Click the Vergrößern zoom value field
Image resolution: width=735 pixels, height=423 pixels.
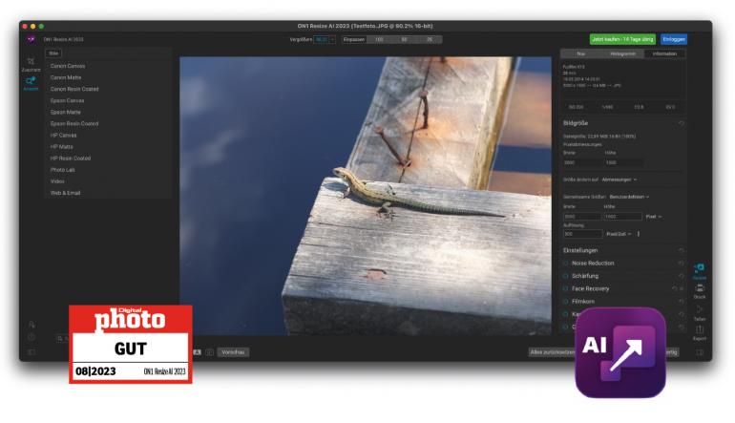pos(321,39)
